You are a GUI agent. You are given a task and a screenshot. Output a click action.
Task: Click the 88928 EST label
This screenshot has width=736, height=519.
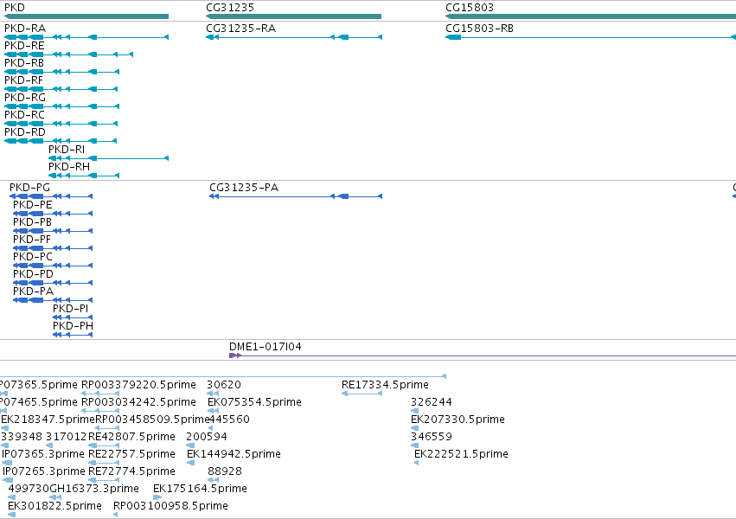tap(224, 471)
